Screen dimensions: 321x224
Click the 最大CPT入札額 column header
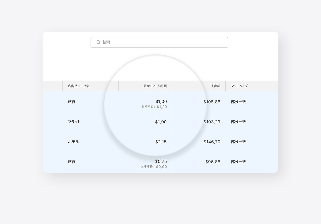pos(155,86)
